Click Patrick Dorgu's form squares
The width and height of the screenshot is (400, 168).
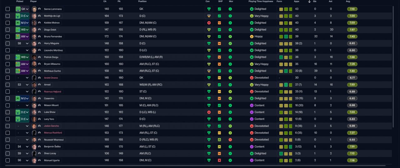tap(286, 57)
